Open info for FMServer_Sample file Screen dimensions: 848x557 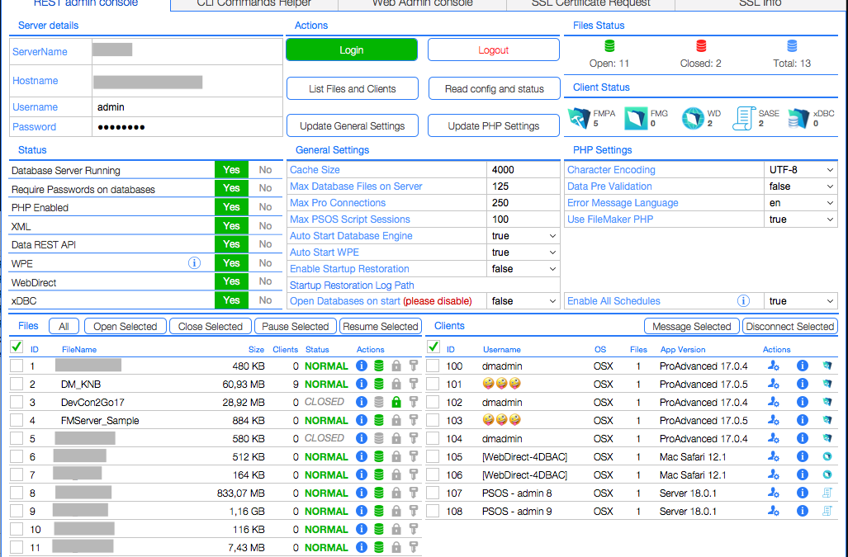(x=362, y=420)
